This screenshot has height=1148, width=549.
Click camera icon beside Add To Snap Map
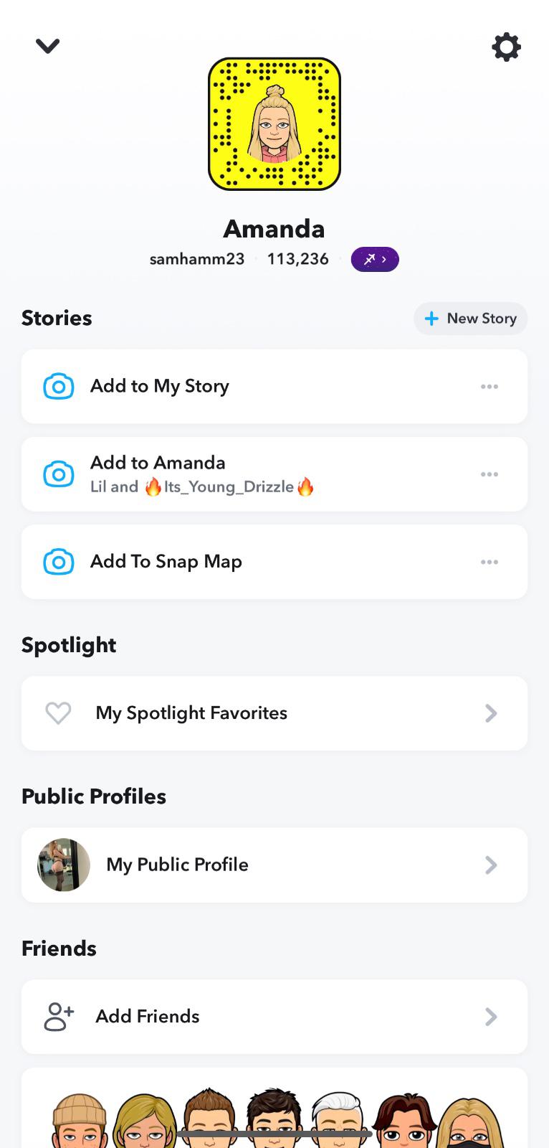click(x=59, y=562)
